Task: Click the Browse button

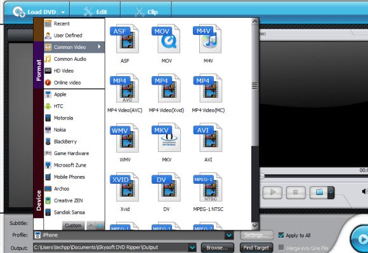Action: pyautogui.click(x=218, y=247)
